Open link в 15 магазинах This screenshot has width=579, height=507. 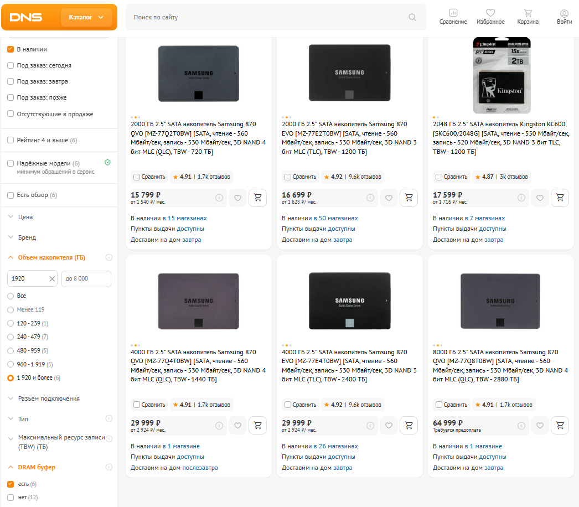[x=185, y=218]
